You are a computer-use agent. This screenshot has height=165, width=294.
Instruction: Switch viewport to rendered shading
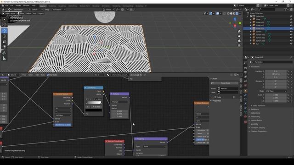[x=237, y=13]
